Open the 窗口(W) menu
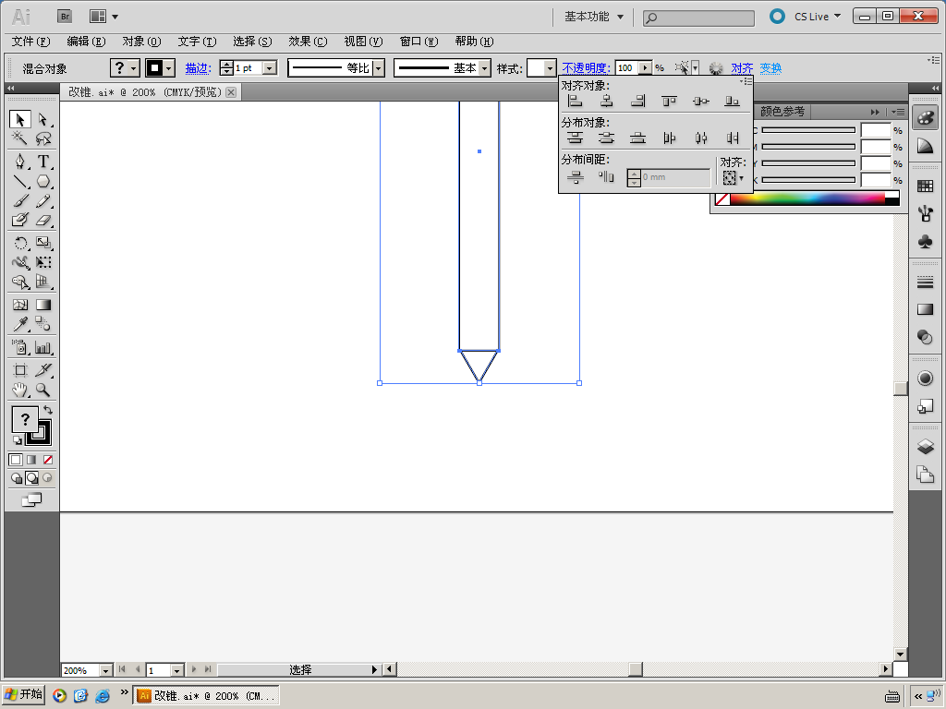The width and height of the screenshot is (946, 709). 418,42
